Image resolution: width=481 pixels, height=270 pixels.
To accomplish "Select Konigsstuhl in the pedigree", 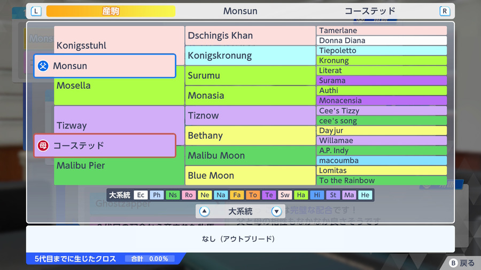I will pyautogui.click(x=81, y=45).
